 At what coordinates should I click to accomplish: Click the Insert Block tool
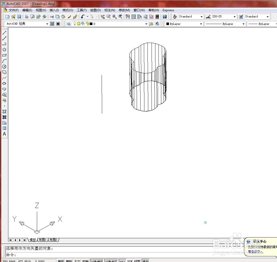(x=4, y=95)
